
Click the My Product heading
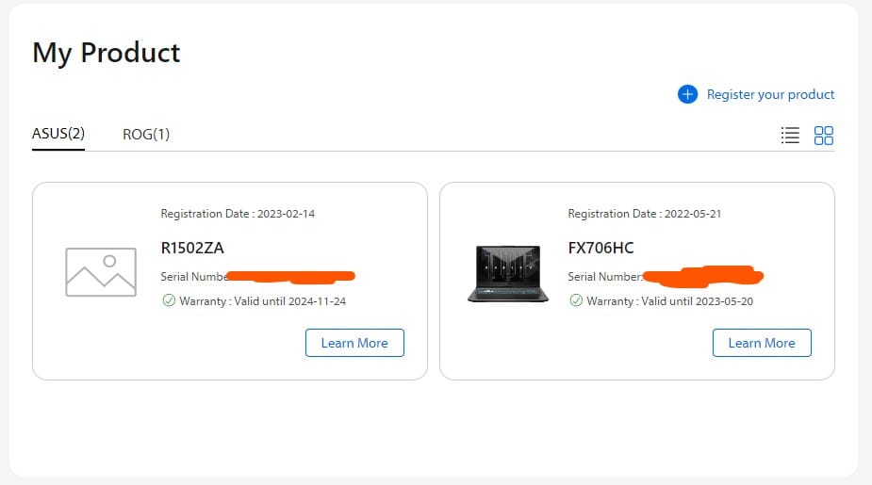[x=107, y=53]
